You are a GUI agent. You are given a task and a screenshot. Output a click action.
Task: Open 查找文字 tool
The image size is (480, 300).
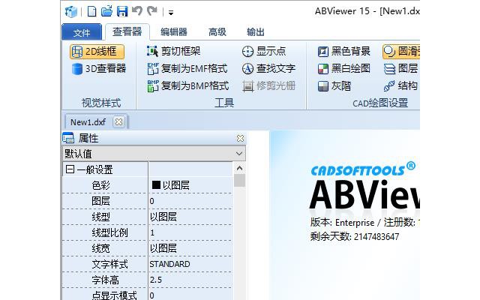[x=268, y=68]
